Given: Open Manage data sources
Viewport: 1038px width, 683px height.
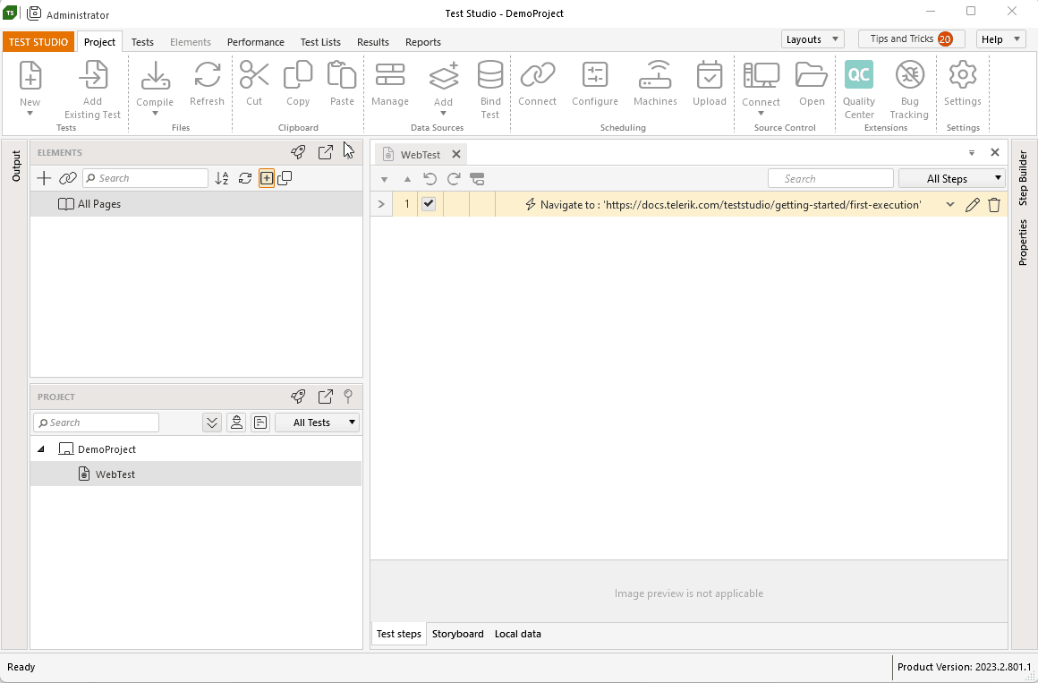Looking at the screenshot, I should coord(390,75).
